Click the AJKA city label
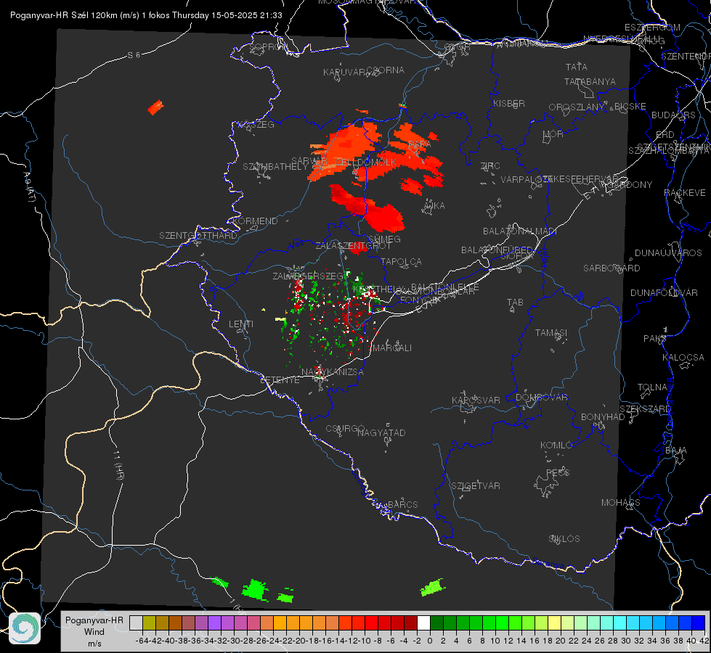 point(434,206)
